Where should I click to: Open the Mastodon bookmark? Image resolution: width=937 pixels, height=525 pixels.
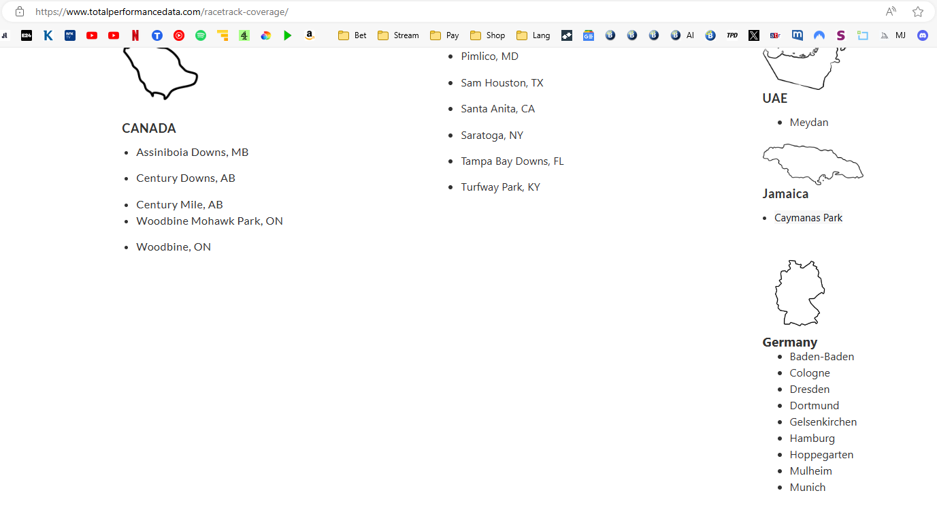coord(797,35)
